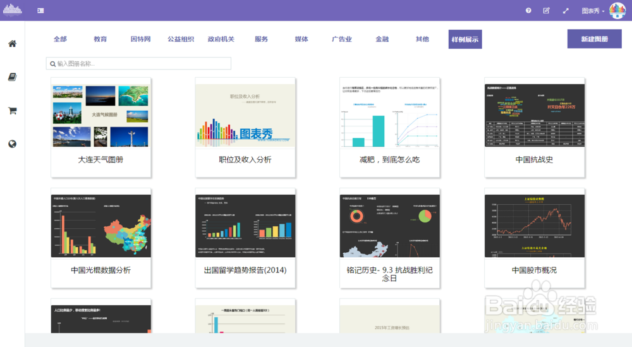Select the 全部 category tab
This screenshot has width=632, height=347.
pyautogui.click(x=60, y=39)
